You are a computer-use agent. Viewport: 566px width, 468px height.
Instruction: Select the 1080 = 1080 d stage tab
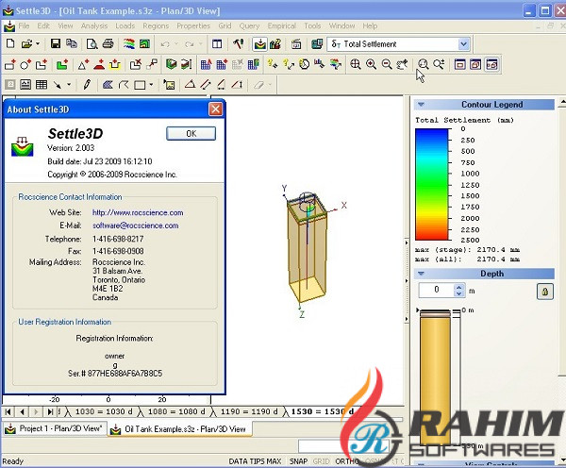coord(176,411)
